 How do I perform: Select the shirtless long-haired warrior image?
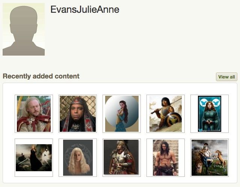[x=166, y=158]
